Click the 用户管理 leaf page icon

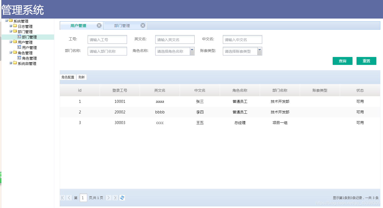[19, 47]
